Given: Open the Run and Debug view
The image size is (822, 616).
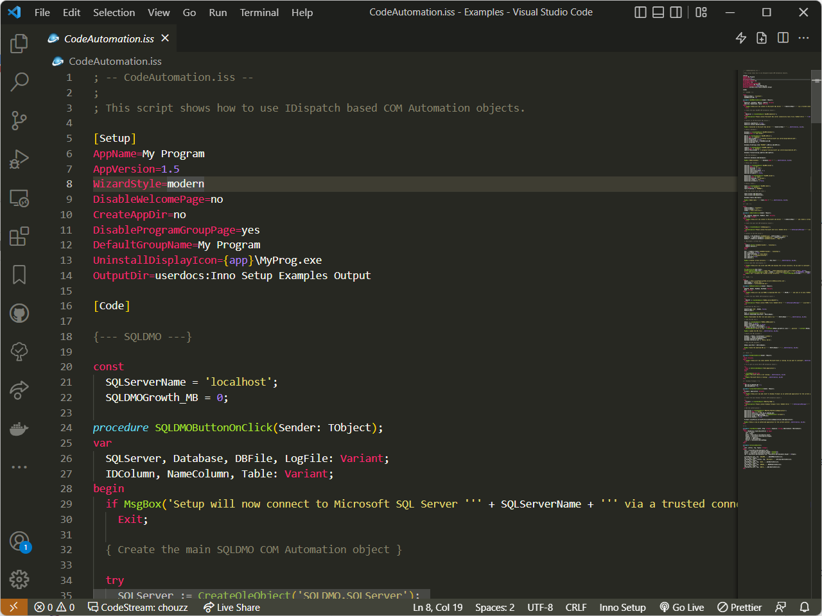Looking at the screenshot, I should click(x=19, y=158).
